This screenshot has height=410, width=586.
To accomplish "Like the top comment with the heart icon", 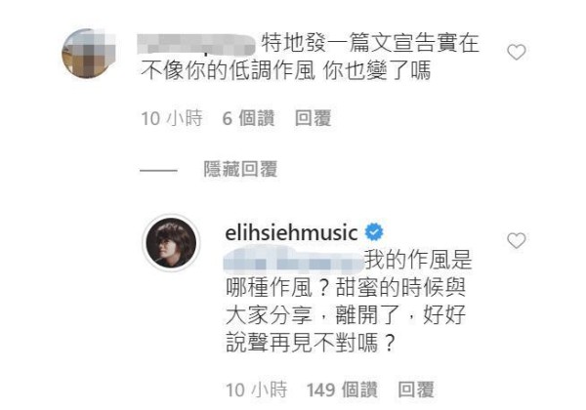I will 517,52.
